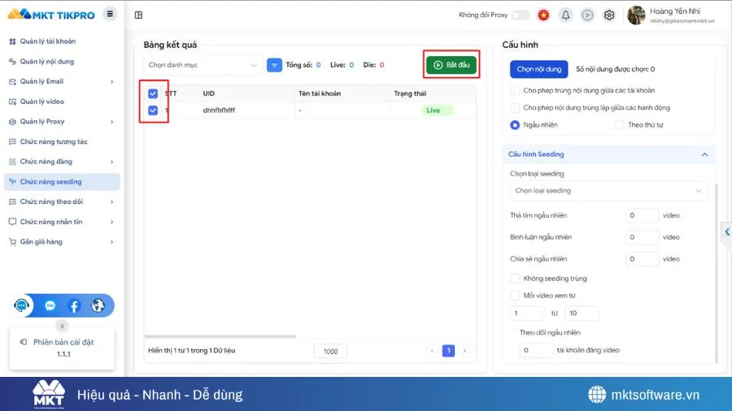Uncheck the row checkbox for dhhfhfhfff
This screenshot has height=411, width=732.
click(x=153, y=110)
